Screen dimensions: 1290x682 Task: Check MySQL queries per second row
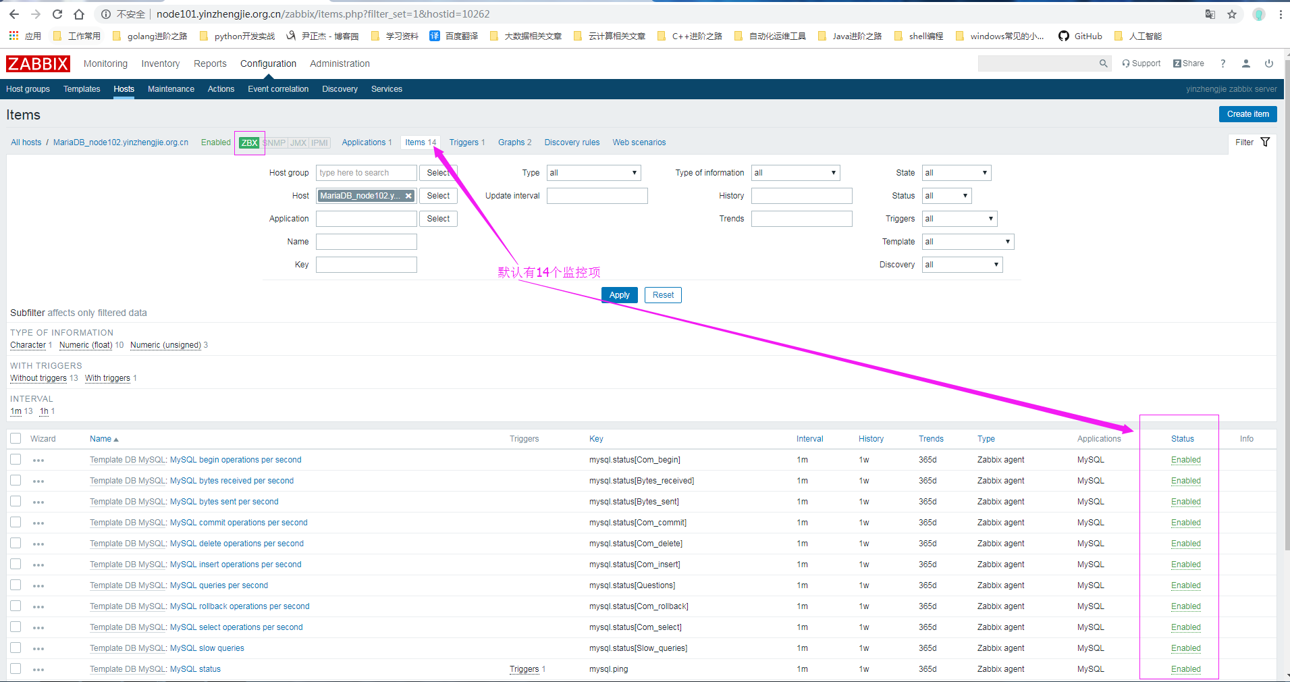(16, 585)
